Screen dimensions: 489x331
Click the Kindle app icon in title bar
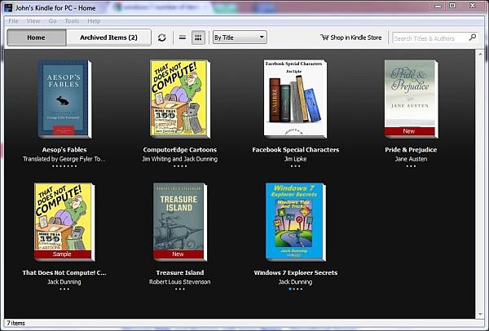point(8,8)
